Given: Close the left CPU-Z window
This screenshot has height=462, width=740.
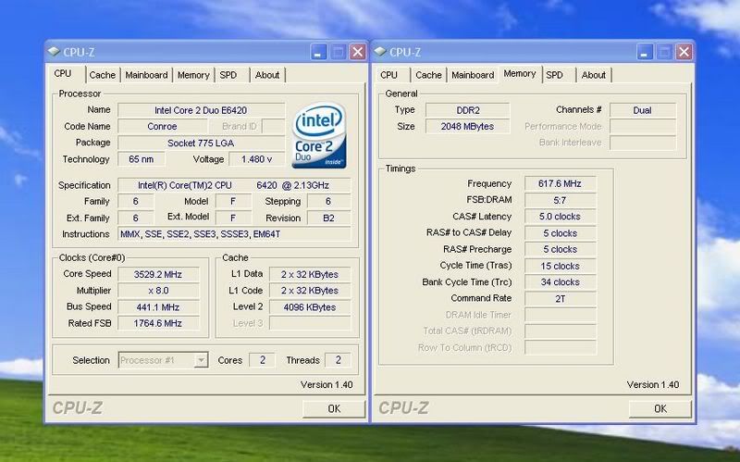Looking at the screenshot, I should 358,52.
